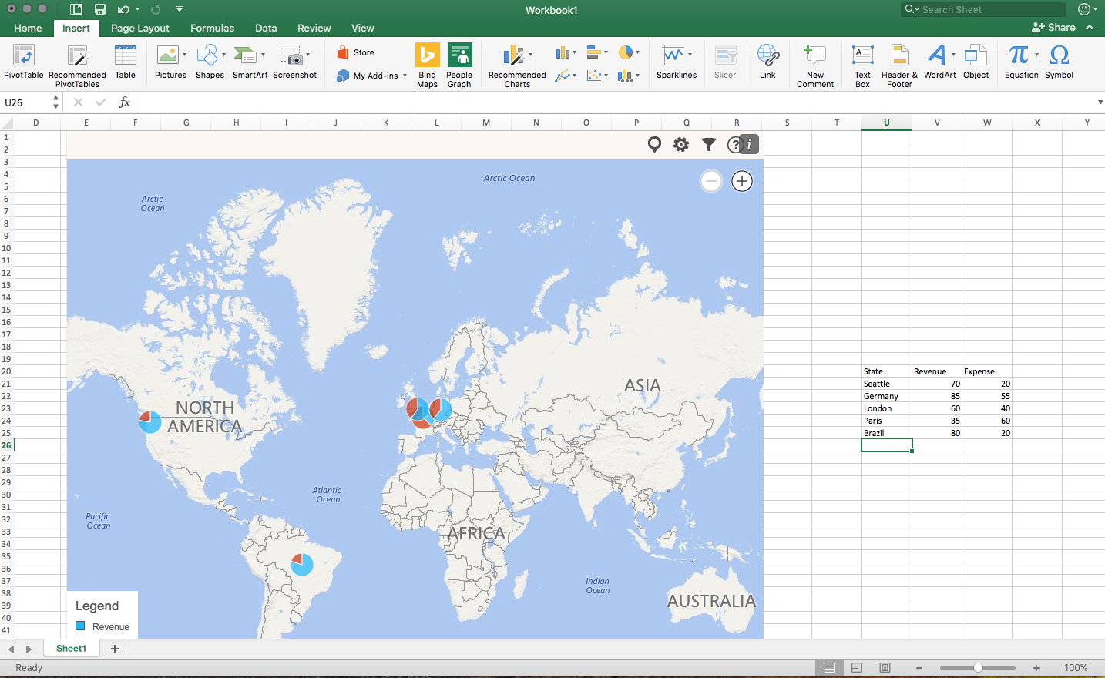Launch the People Graph add-in
The width and height of the screenshot is (1105, 678).
click(x=459, y=65)
